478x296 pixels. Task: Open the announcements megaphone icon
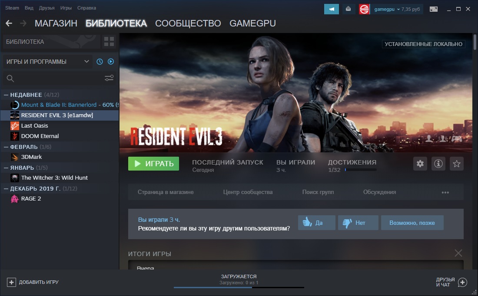[x=332, y=9]
